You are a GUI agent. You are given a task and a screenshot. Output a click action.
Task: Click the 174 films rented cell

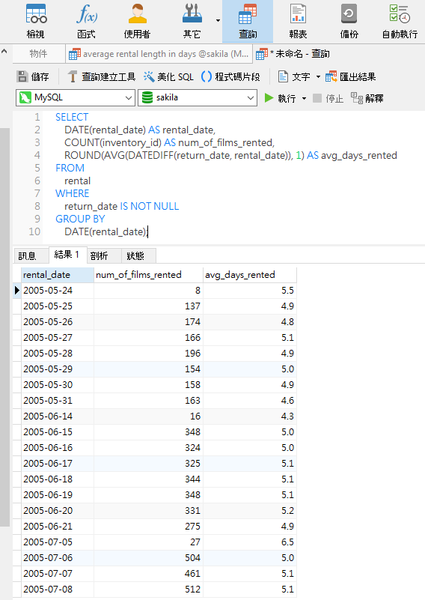point(148,322)
